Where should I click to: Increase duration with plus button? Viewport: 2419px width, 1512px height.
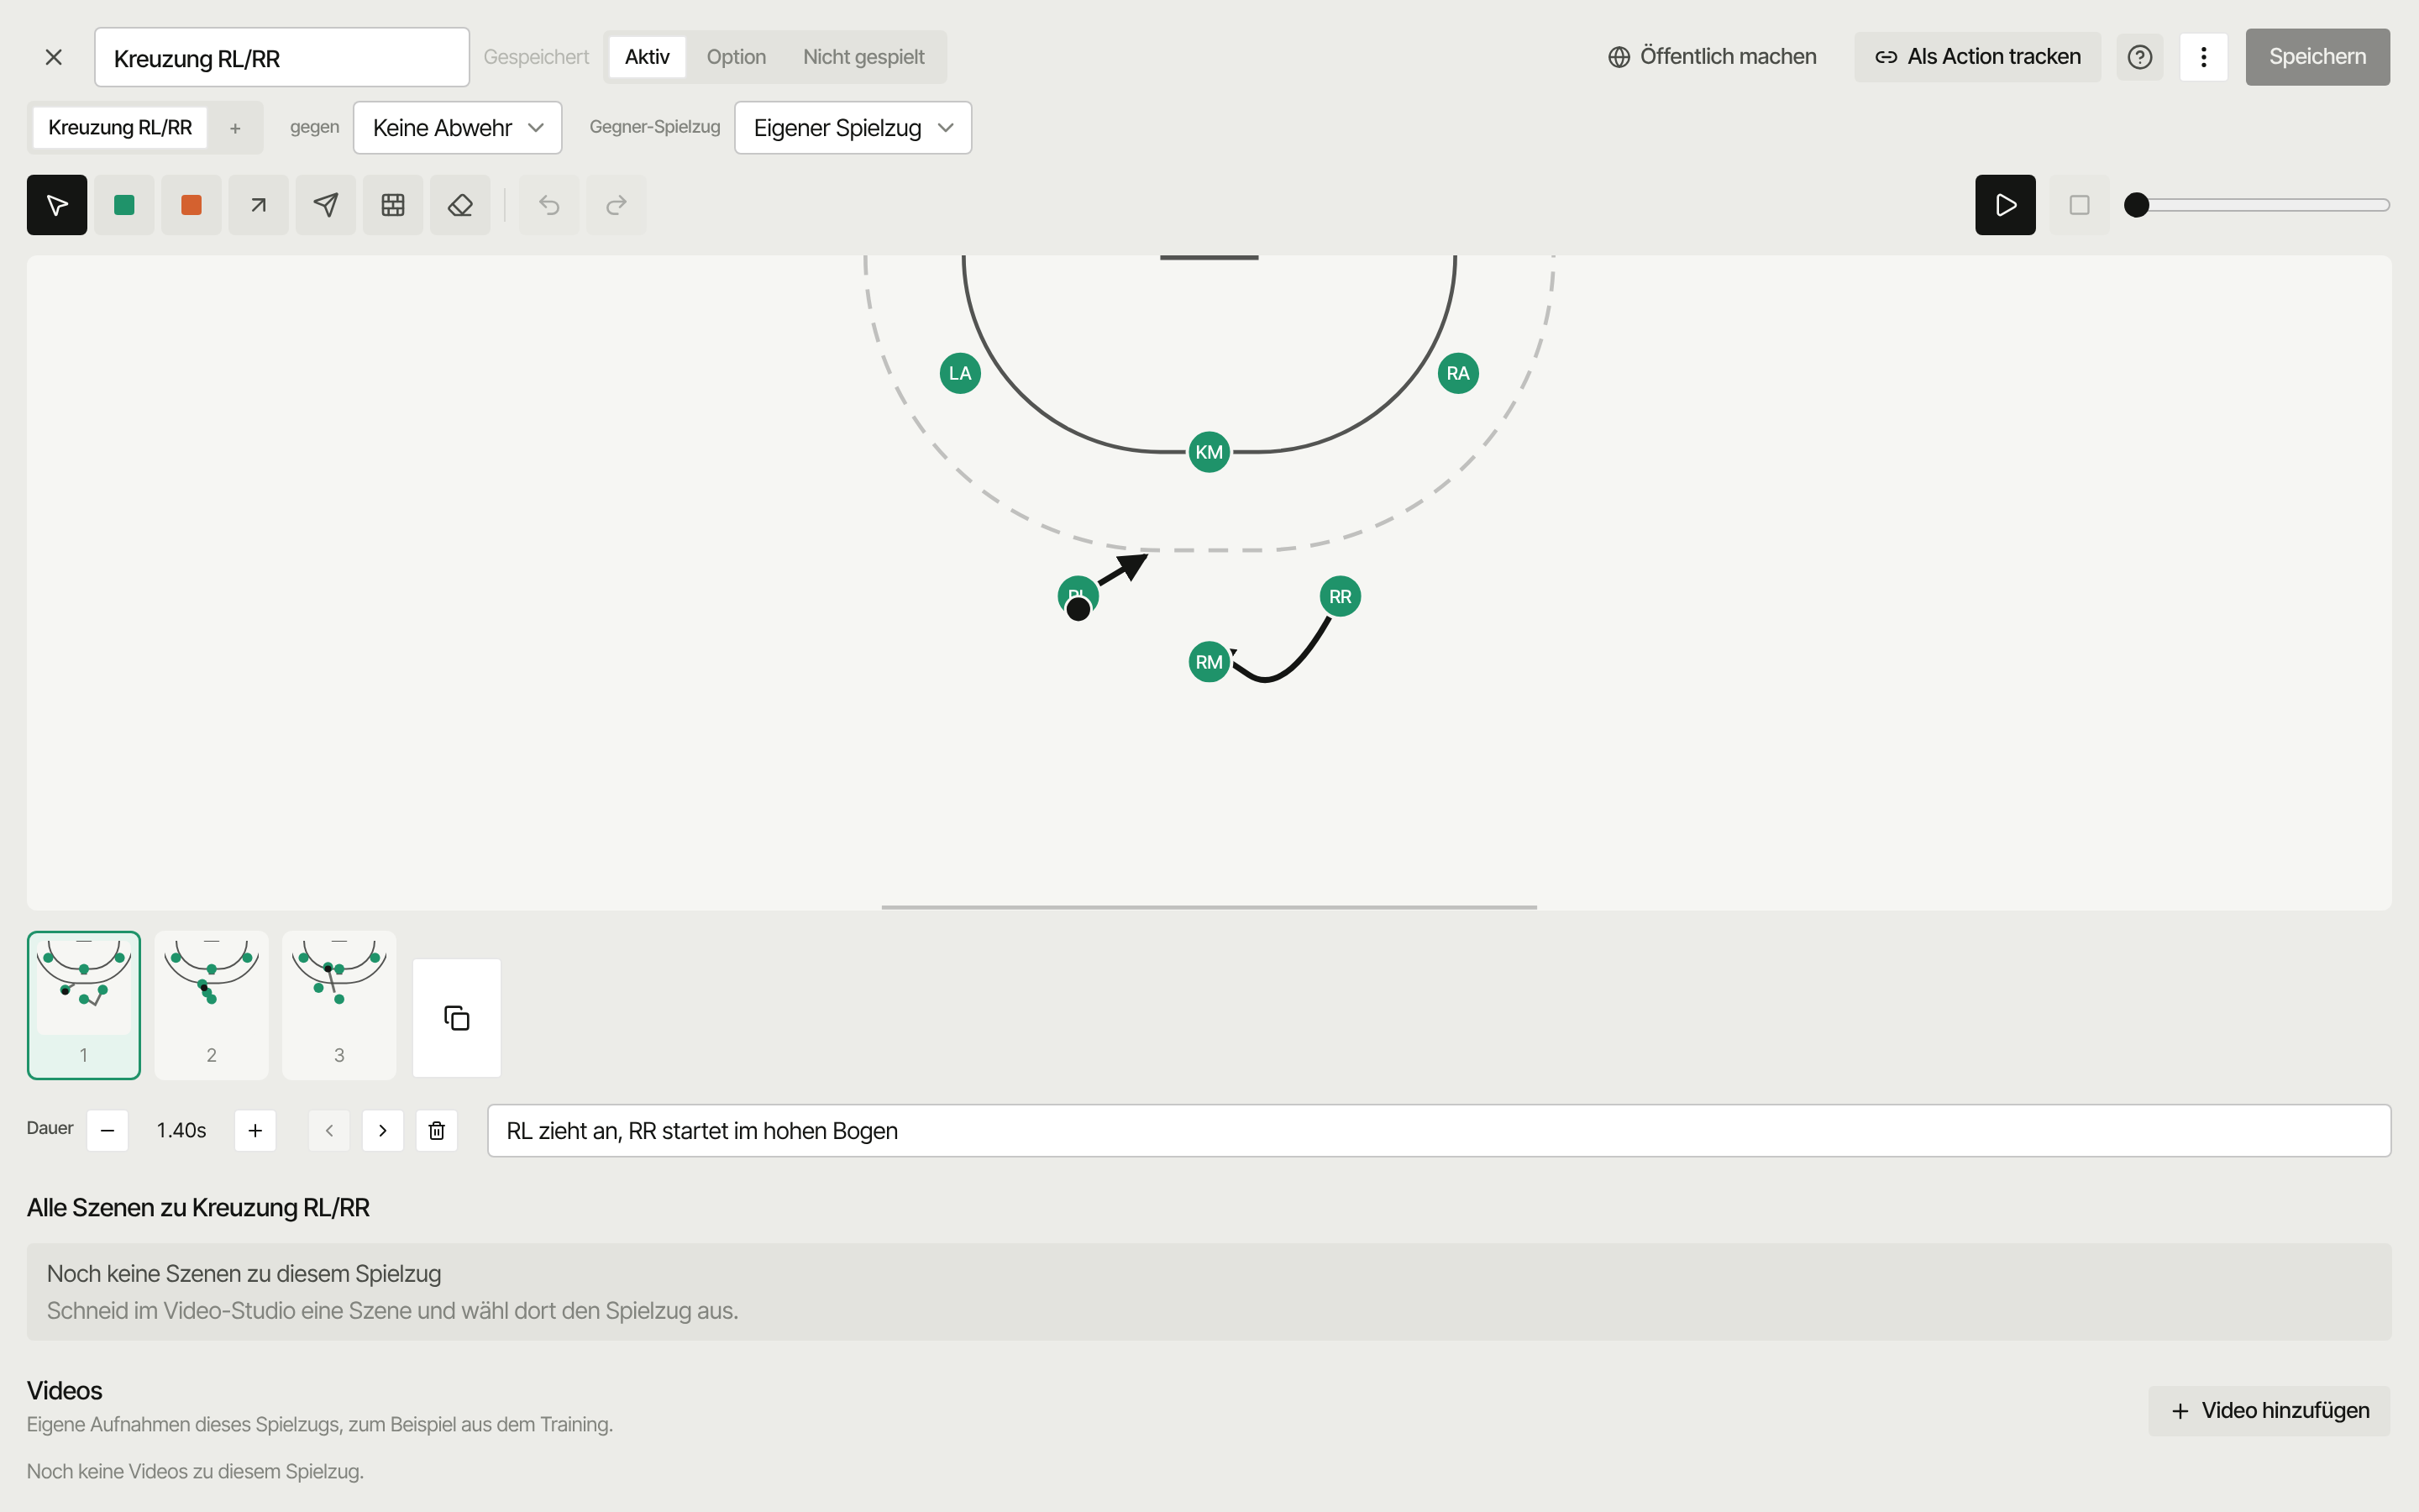254,1131
